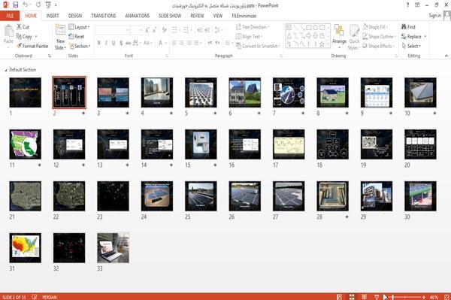
Task: Click the spell check status icon
Action: click(35, 297)
